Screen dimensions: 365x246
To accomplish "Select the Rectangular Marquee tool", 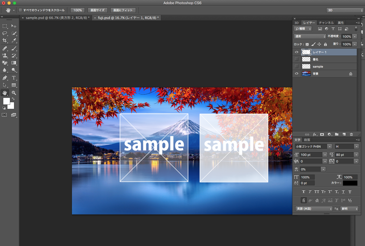I will 5,26.
